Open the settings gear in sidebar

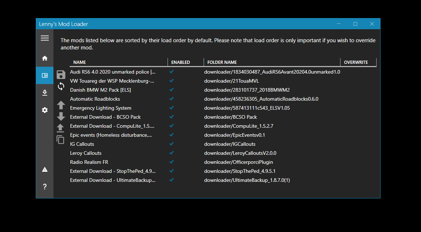(45, 110)
